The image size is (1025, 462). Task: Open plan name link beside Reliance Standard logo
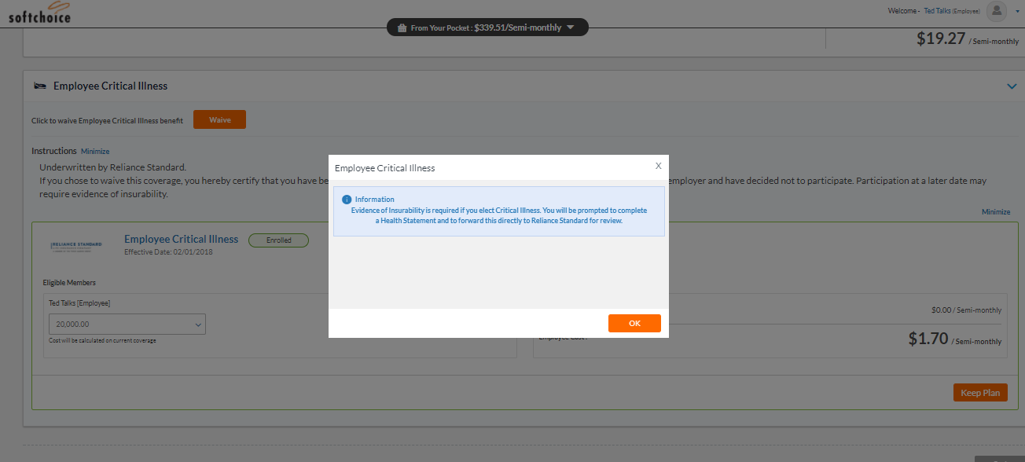181,239
